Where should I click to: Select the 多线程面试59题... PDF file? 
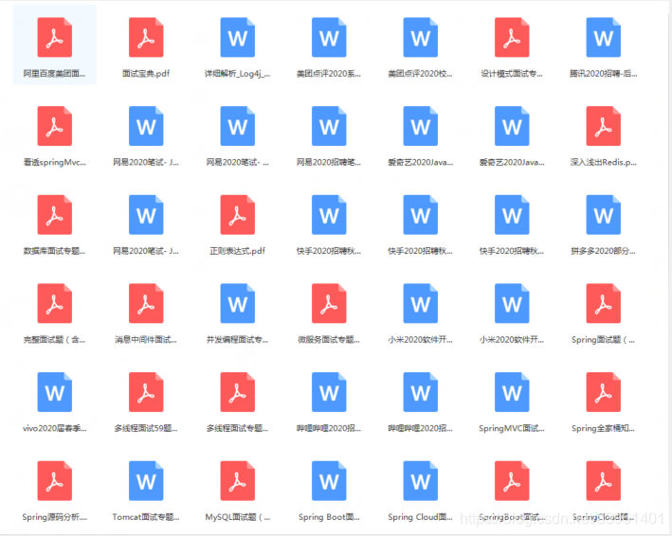tap(146, 392)
